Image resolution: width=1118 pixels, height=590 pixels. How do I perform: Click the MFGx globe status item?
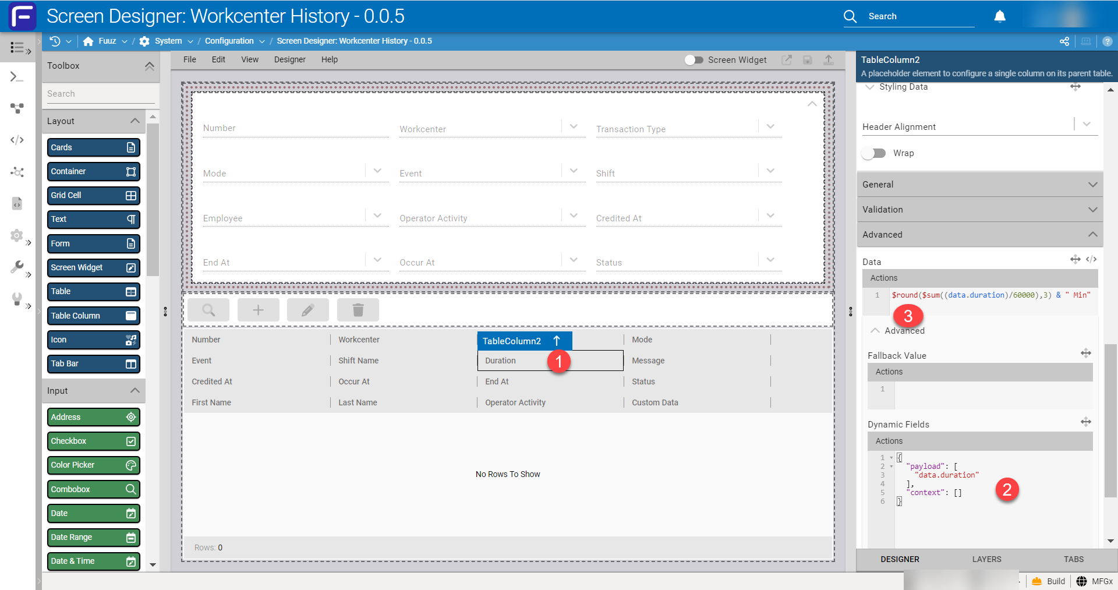pos(1095,581)
